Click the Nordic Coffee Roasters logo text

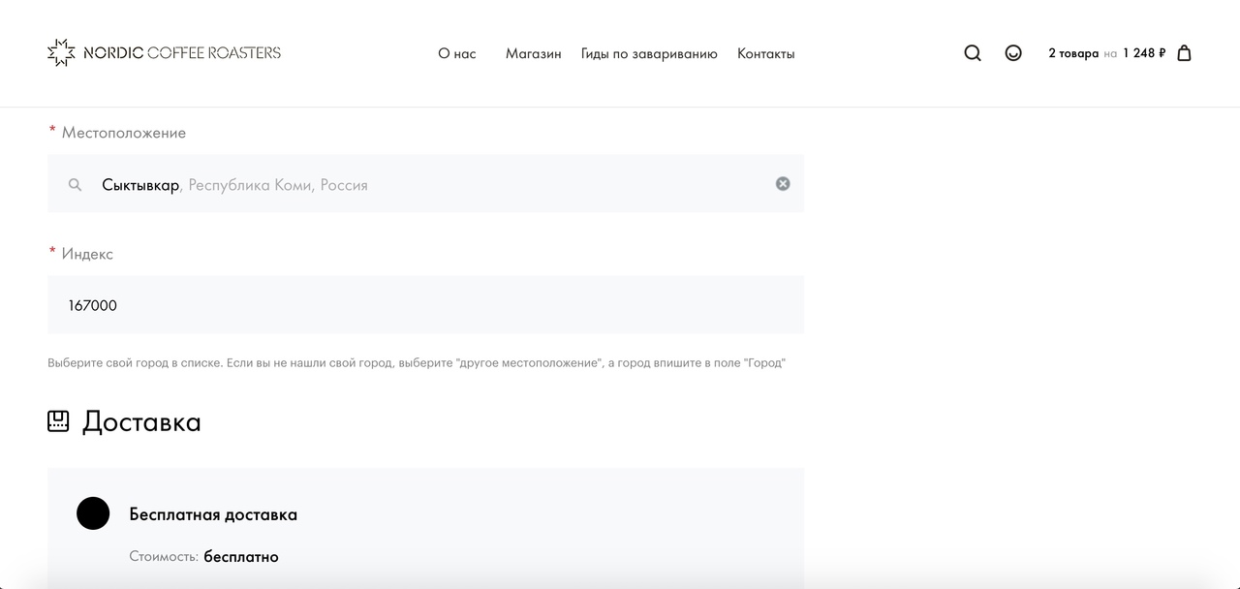pyautogui.click(x=182, y=53)
